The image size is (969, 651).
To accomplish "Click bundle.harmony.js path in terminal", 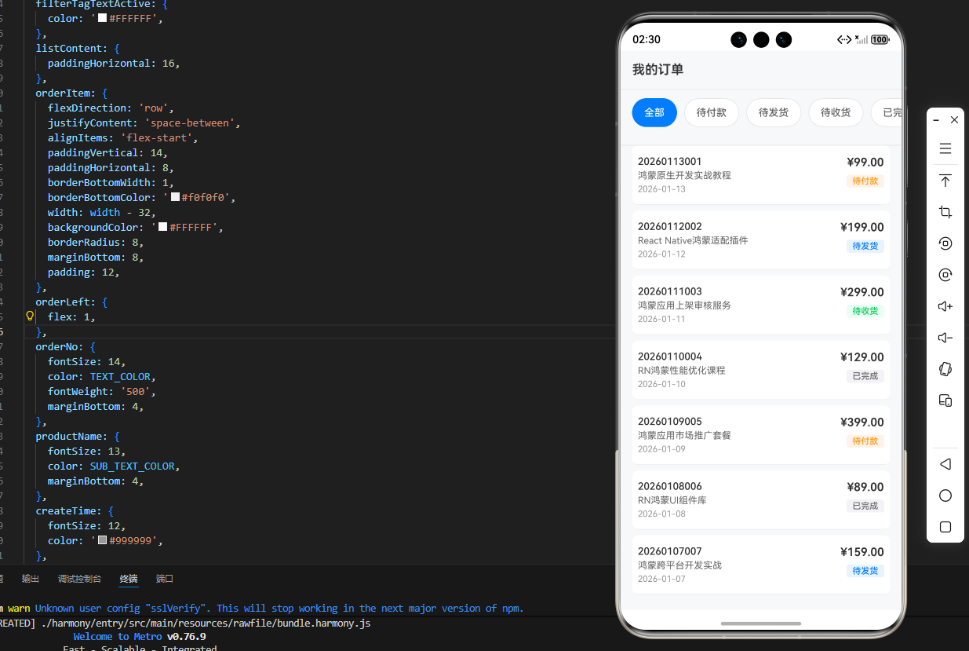I will pos(206,623).
